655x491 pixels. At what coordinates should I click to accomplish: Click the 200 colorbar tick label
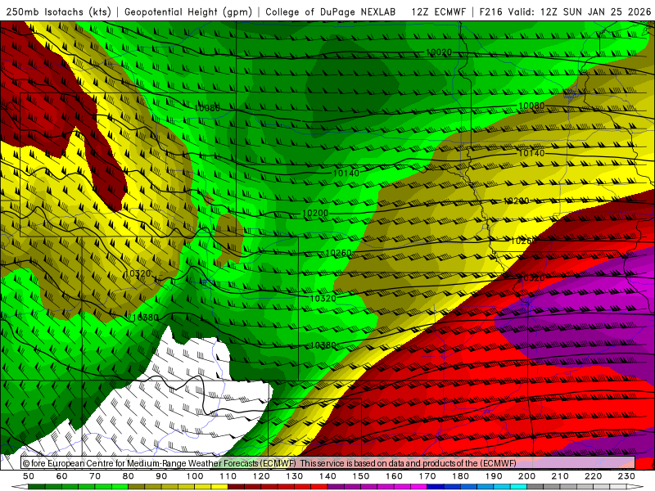pos(526,476)
